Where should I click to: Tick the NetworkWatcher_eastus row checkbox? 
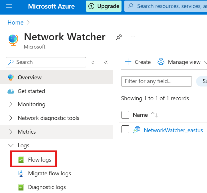click(x=125, y=129)
